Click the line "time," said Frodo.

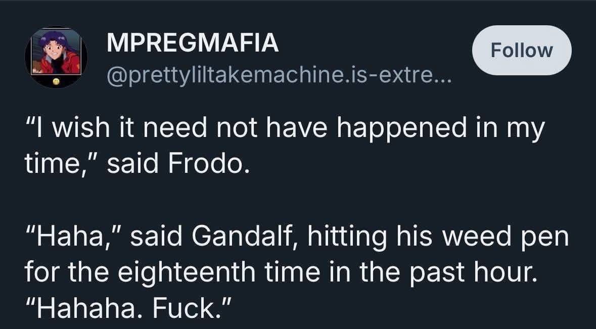click(x=136, y=164)
